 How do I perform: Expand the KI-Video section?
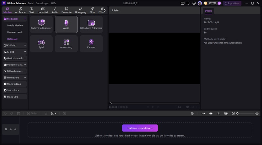tap(25, 45)
